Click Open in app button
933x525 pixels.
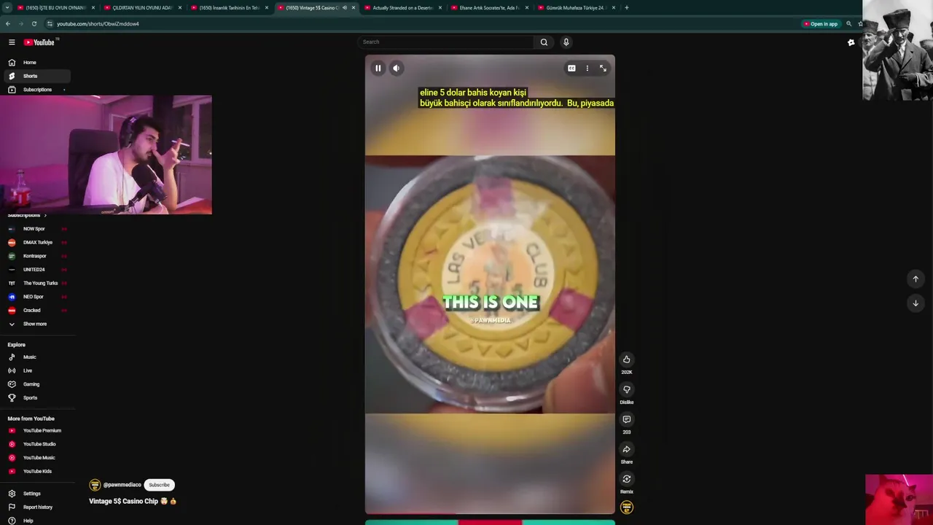pos(821,23)
